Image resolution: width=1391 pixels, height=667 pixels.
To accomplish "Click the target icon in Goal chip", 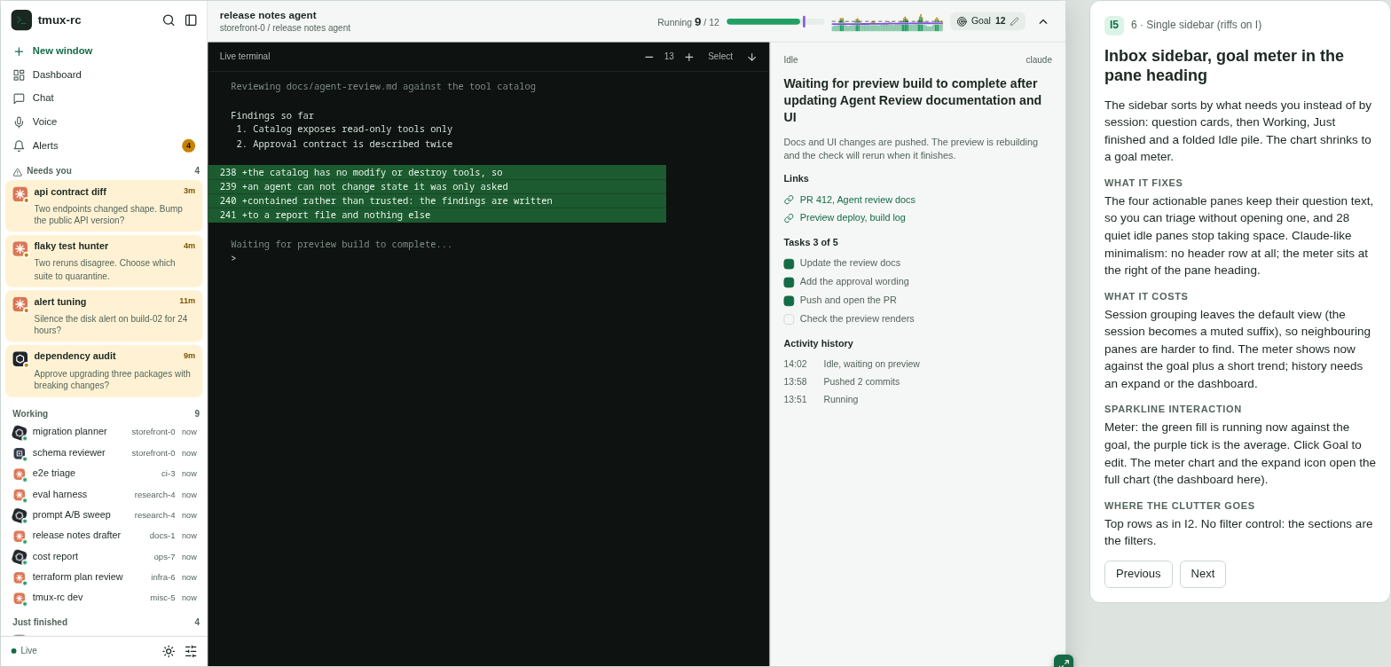I will (963, 21).
